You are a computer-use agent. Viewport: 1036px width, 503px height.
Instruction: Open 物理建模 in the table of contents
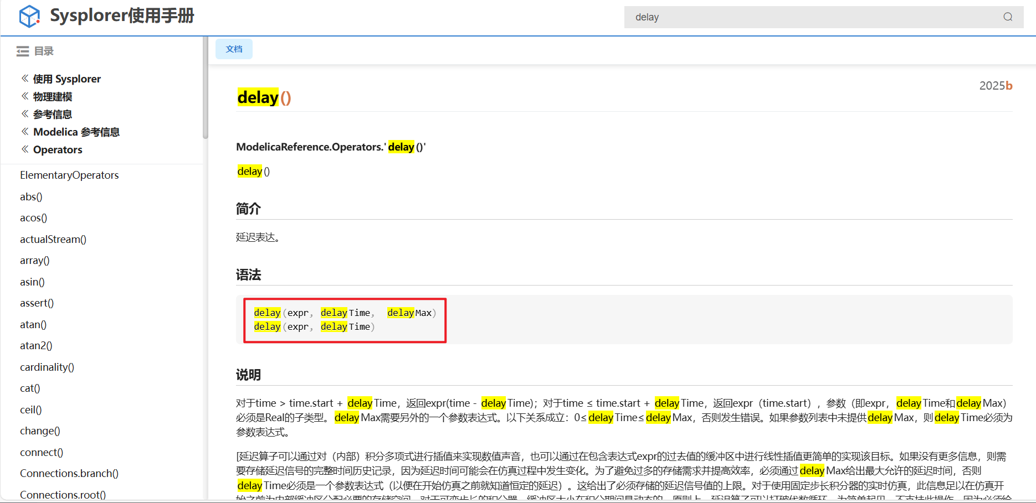(53, 97)
